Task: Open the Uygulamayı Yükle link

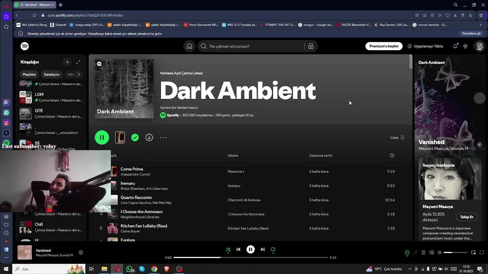Action: point(425,46)
